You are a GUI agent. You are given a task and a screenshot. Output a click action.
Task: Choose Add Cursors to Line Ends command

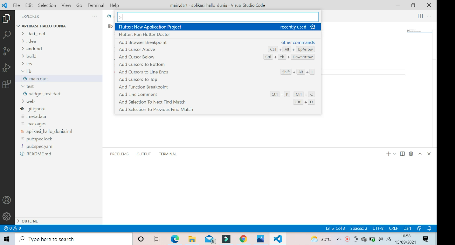point(218,72)
